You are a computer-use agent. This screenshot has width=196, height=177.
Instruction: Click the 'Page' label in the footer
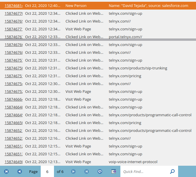pyautogui.click(x=33, y=172)
